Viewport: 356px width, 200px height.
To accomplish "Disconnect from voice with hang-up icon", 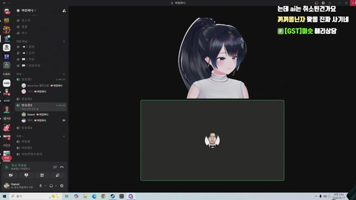I will (62, 167).
